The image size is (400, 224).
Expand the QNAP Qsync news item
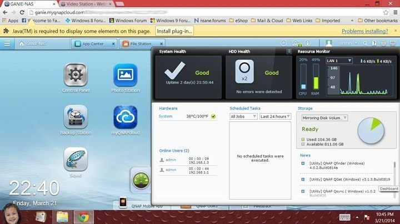pos(303,191)
